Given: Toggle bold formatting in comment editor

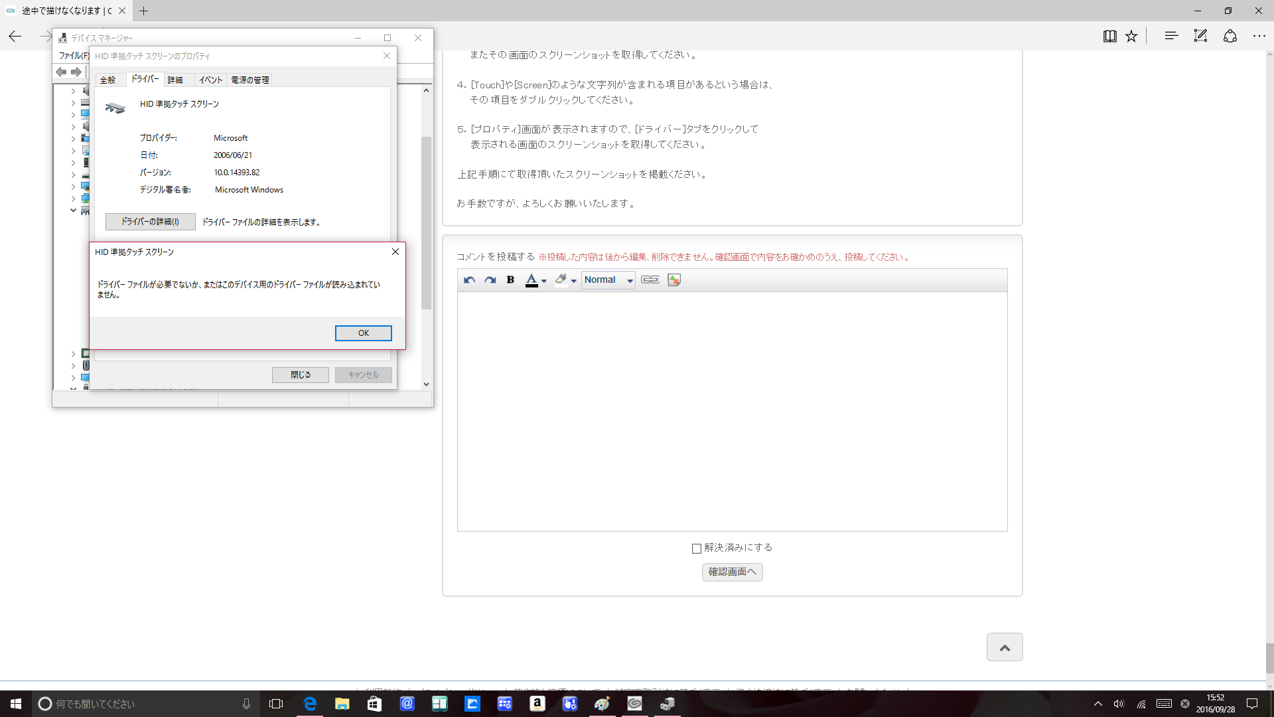Looking at the screenshot, I should (x=510, y=280).
